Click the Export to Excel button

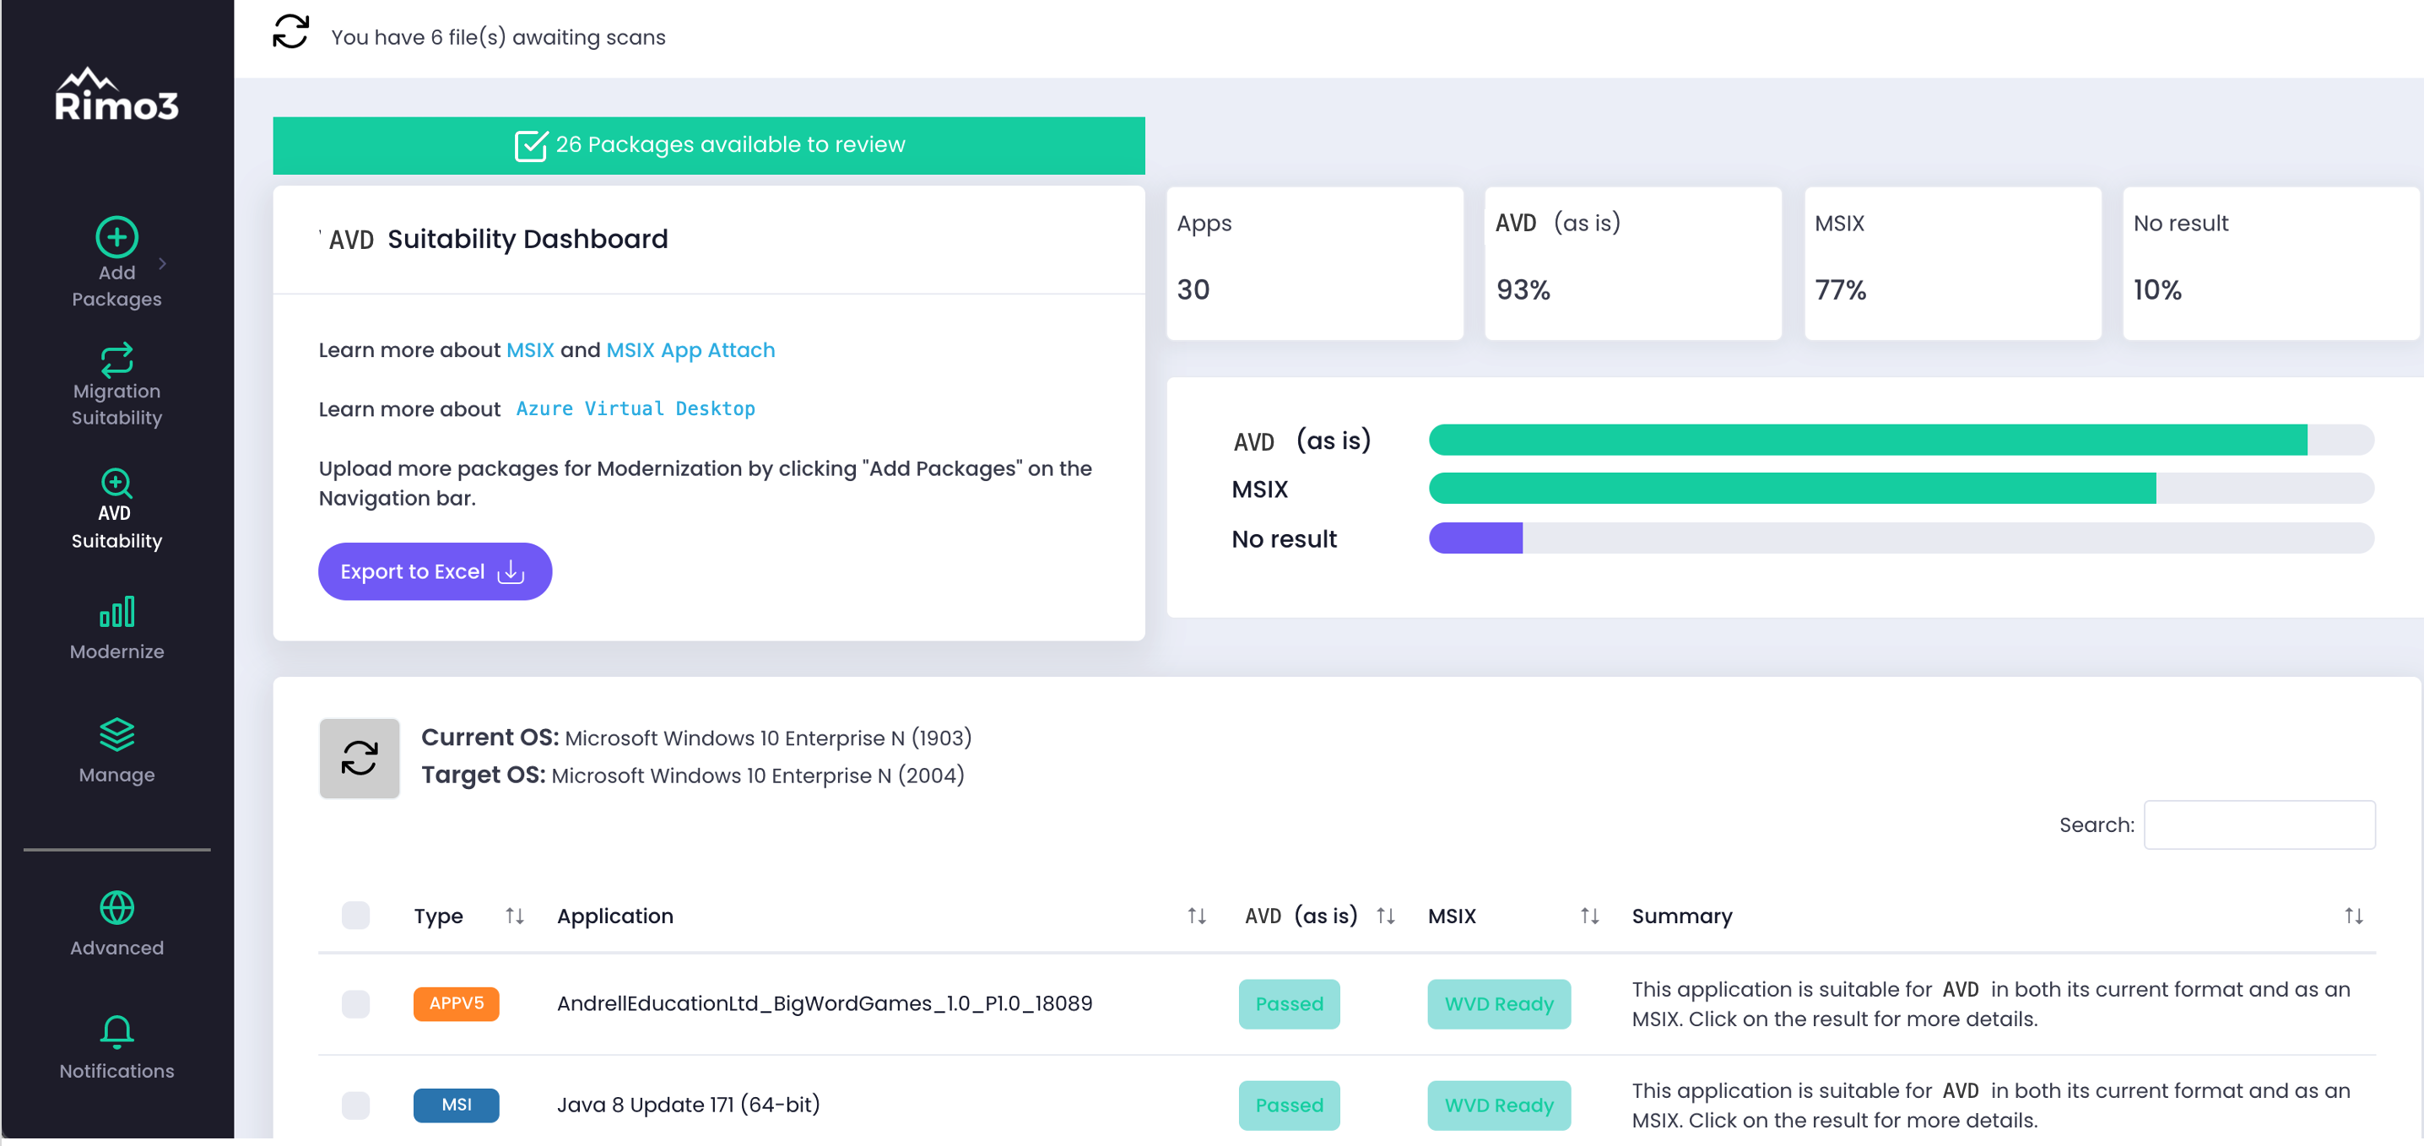coord(435,572)
